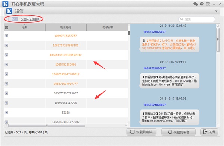This screenshot has height=146, width=224.
Task: Click the 关闭 button
Action: 209,132
